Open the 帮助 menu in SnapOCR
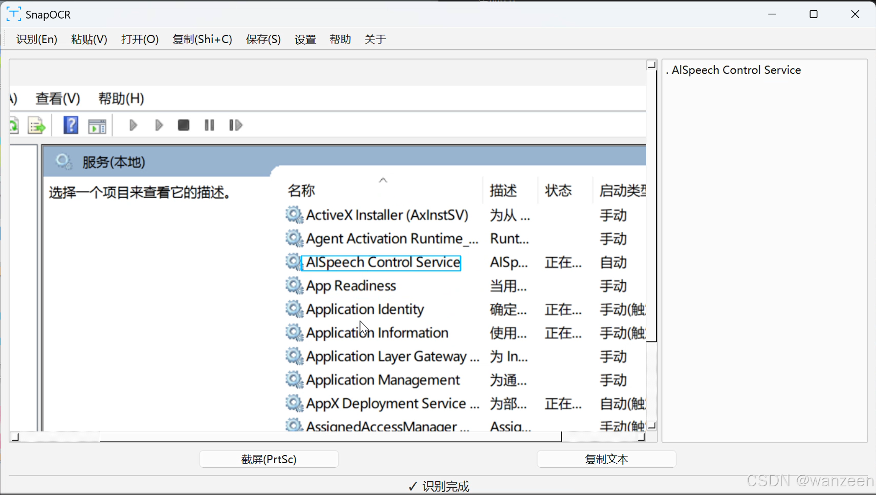 [x=340, y=39]
